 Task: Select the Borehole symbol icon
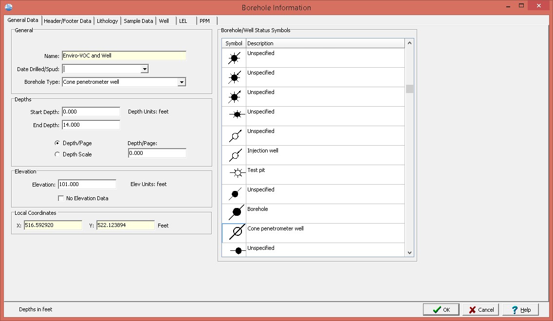[234, 213]
